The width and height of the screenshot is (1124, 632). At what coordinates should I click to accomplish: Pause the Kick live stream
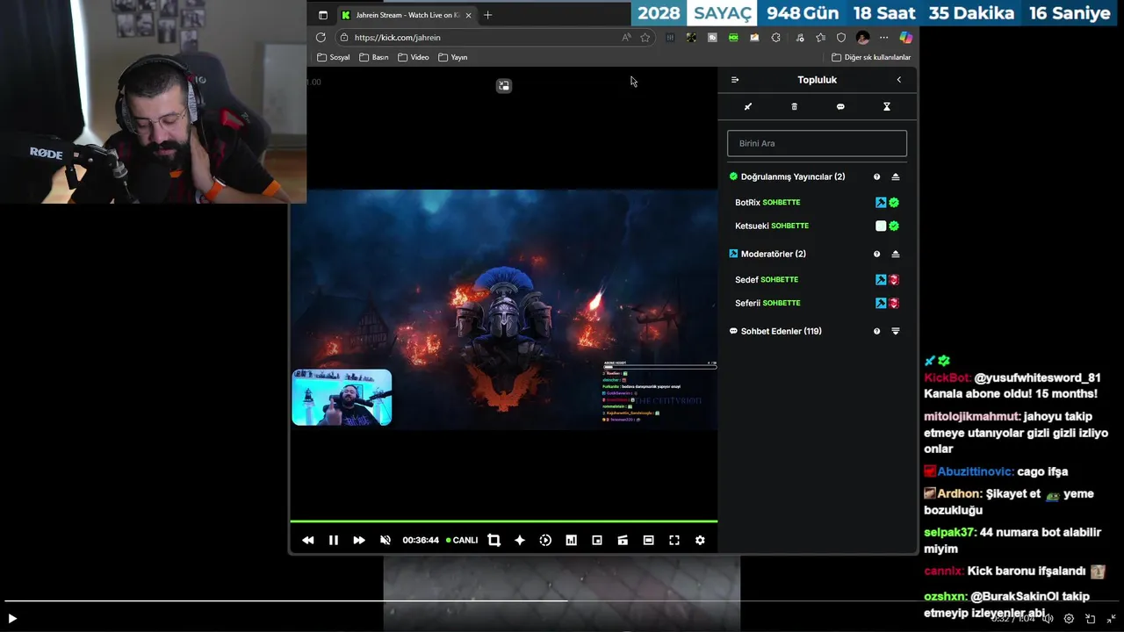(x=334, y=541)
